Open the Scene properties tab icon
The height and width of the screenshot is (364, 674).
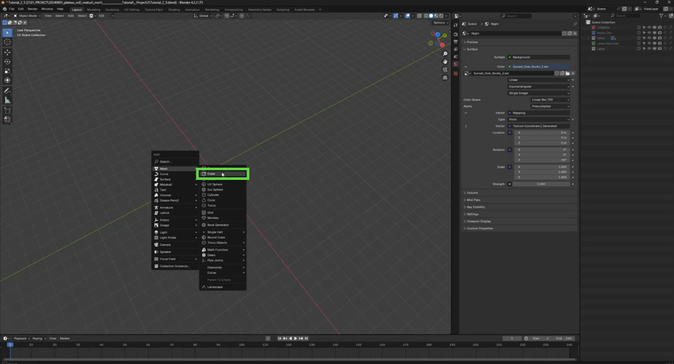[456, 57]
